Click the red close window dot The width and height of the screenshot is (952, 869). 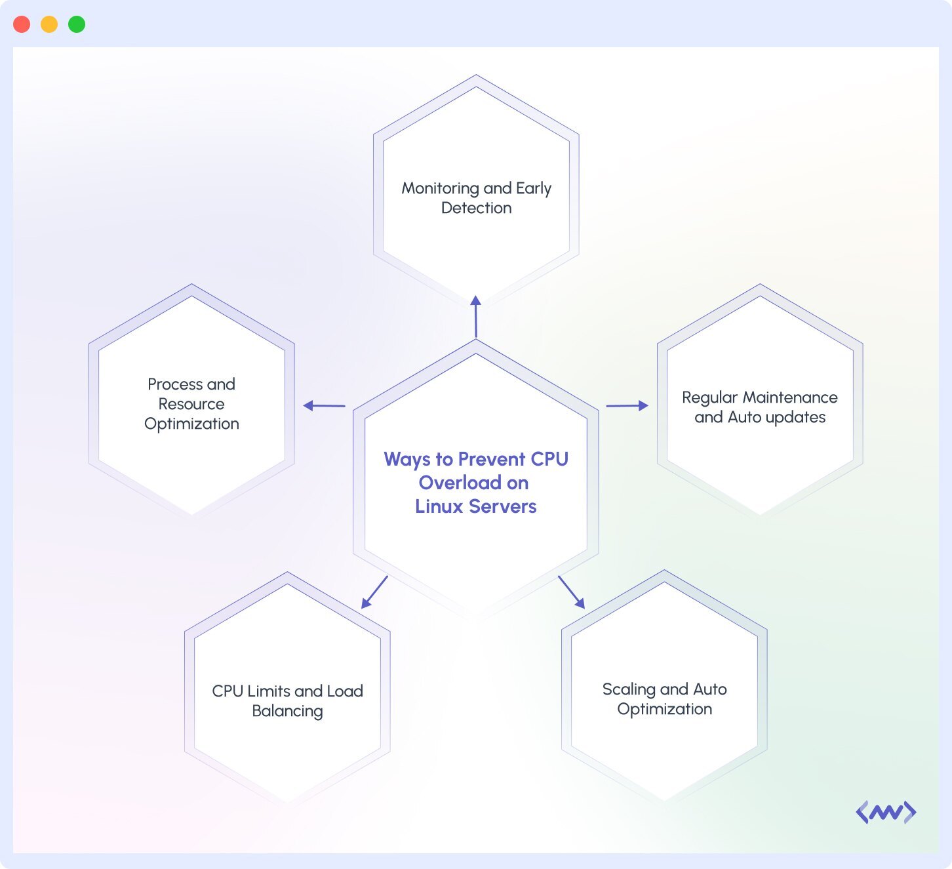coord(22,24)
